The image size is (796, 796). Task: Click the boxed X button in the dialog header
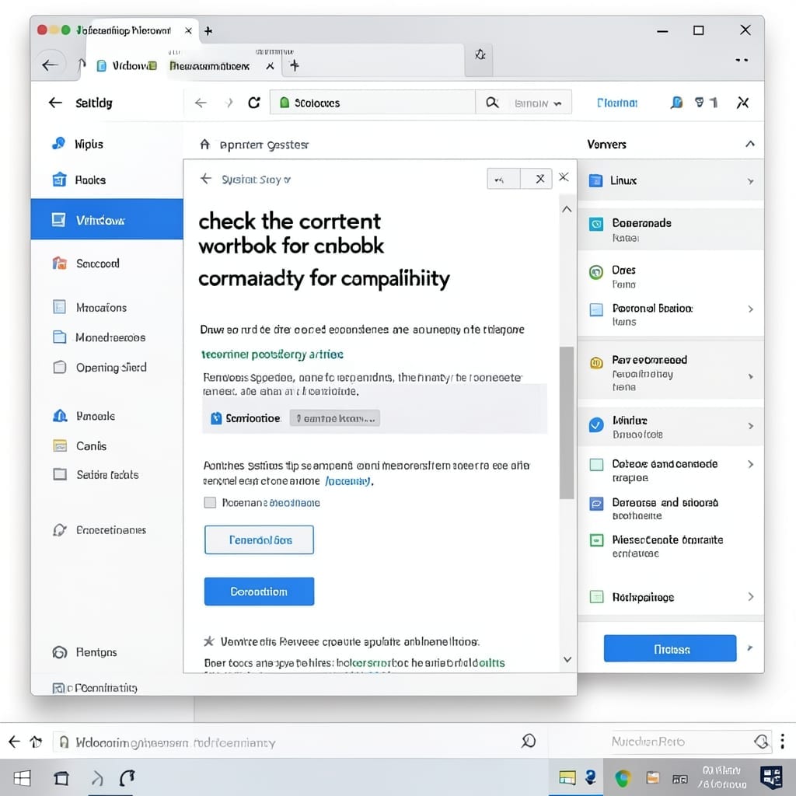[x=539, y=179]
